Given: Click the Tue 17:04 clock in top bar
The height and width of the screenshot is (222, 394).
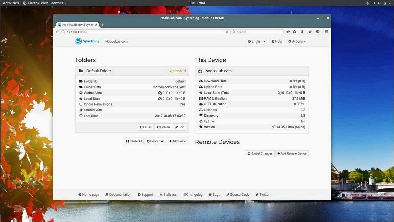Looking at the screenshot, I should click(197, 3).
